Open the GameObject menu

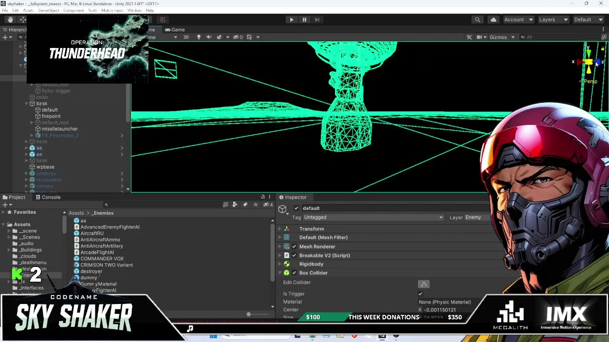(49, 10)
